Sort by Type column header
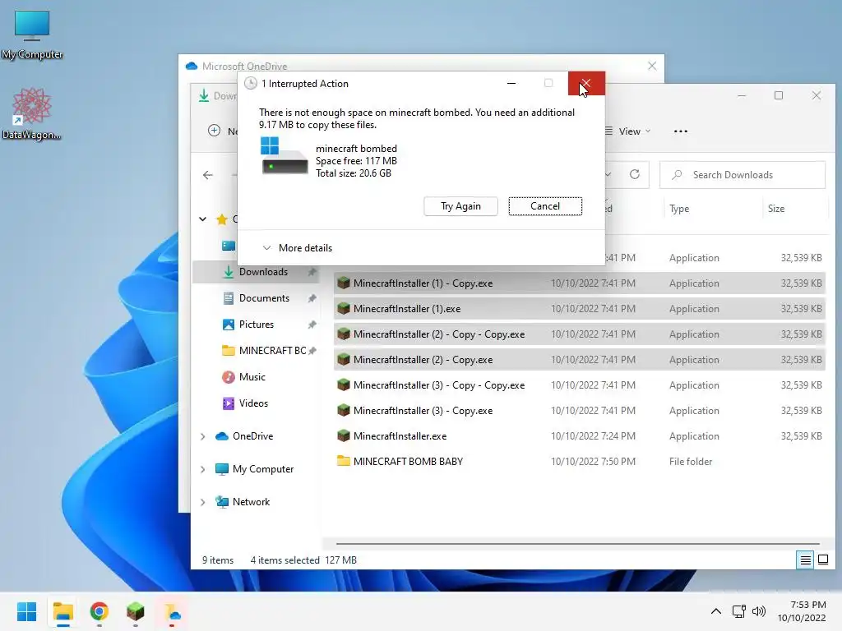The height and width of the screenshot is (631, 842). [679, 209]
